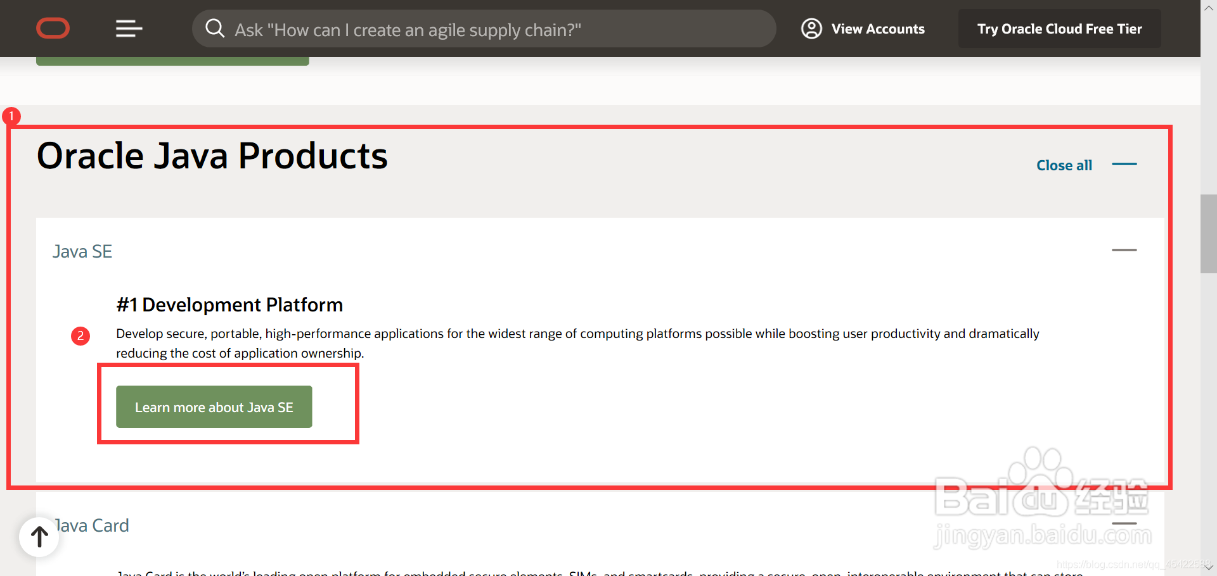Collapse the Java Card section with its minus icon
The width and height of the screenshot is (1217, 576).
tap(1124, 523)
